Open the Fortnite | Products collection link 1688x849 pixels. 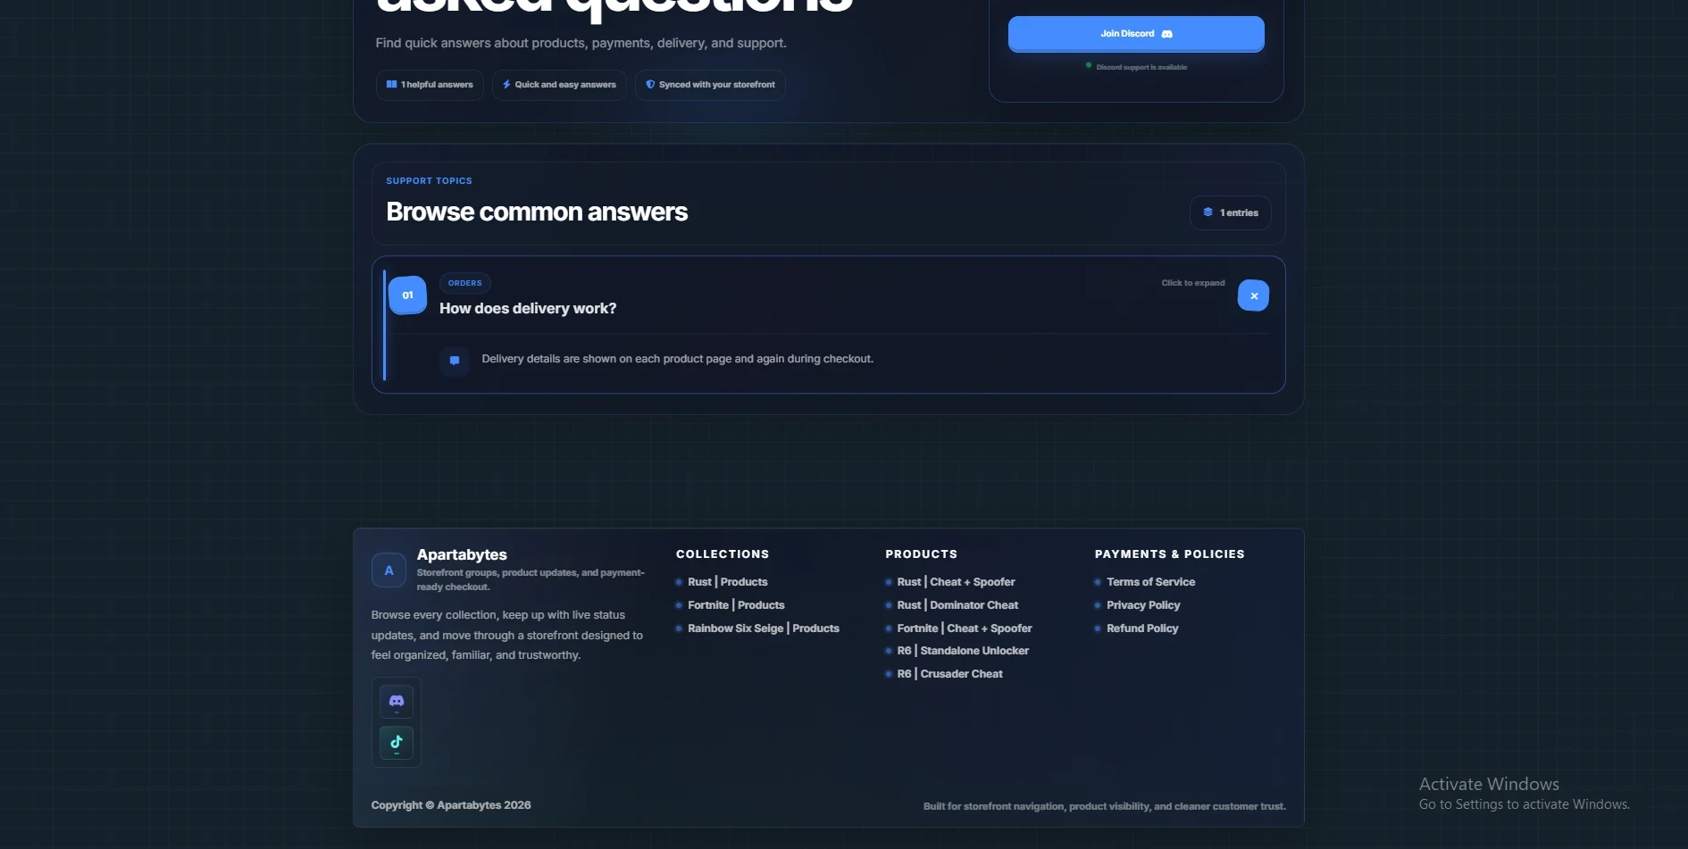coord(736,605)
